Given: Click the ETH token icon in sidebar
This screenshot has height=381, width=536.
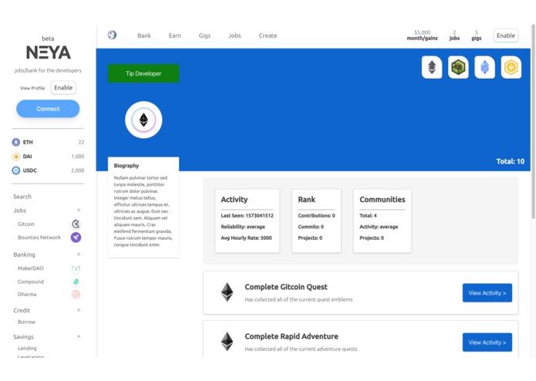Looking at the screenshot, I should [15, 142].
